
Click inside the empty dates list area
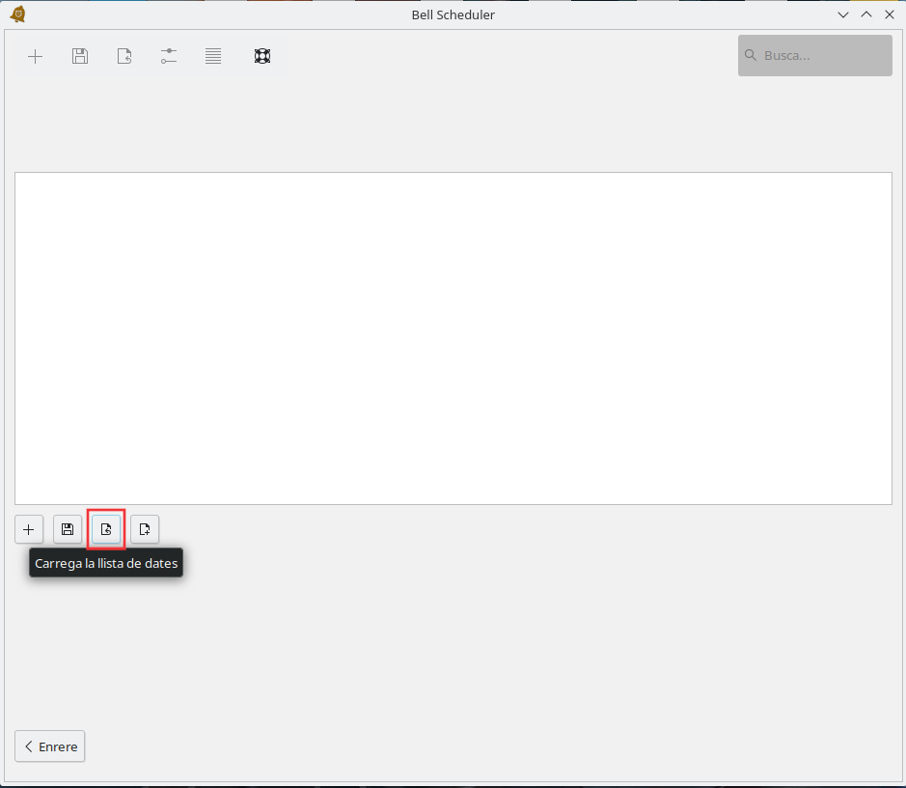(453, 338)
